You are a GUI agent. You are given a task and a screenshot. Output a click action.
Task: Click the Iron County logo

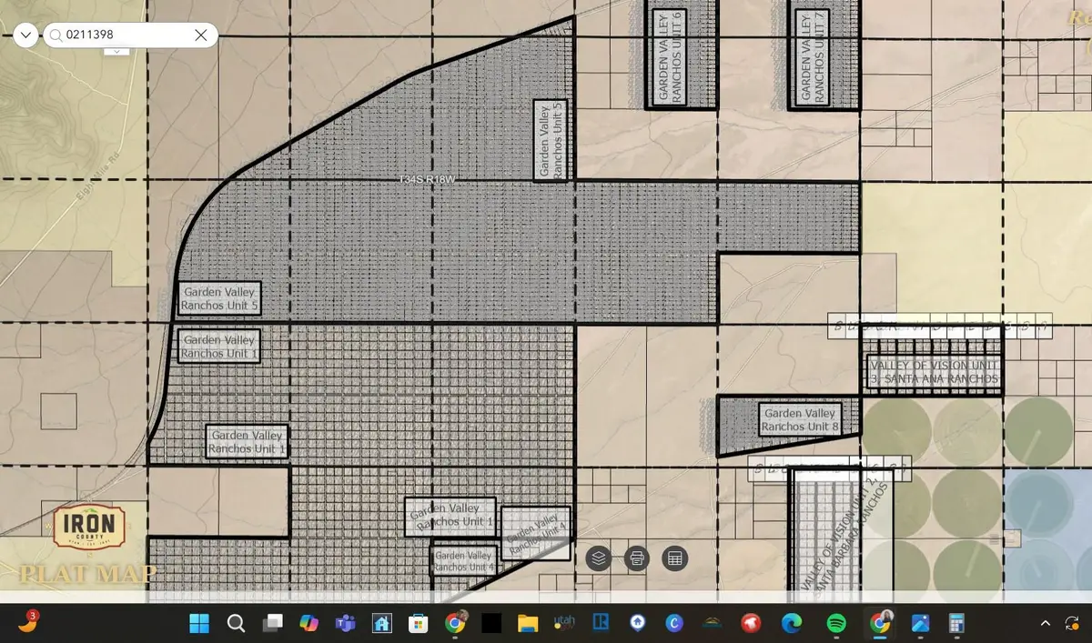[x=88, y=527]
